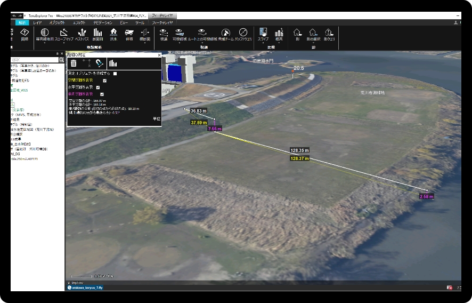Screen dimensions: 472x303
Task: Launch the 洪水 flood analysis tool
Action: [x=113, y=35]
